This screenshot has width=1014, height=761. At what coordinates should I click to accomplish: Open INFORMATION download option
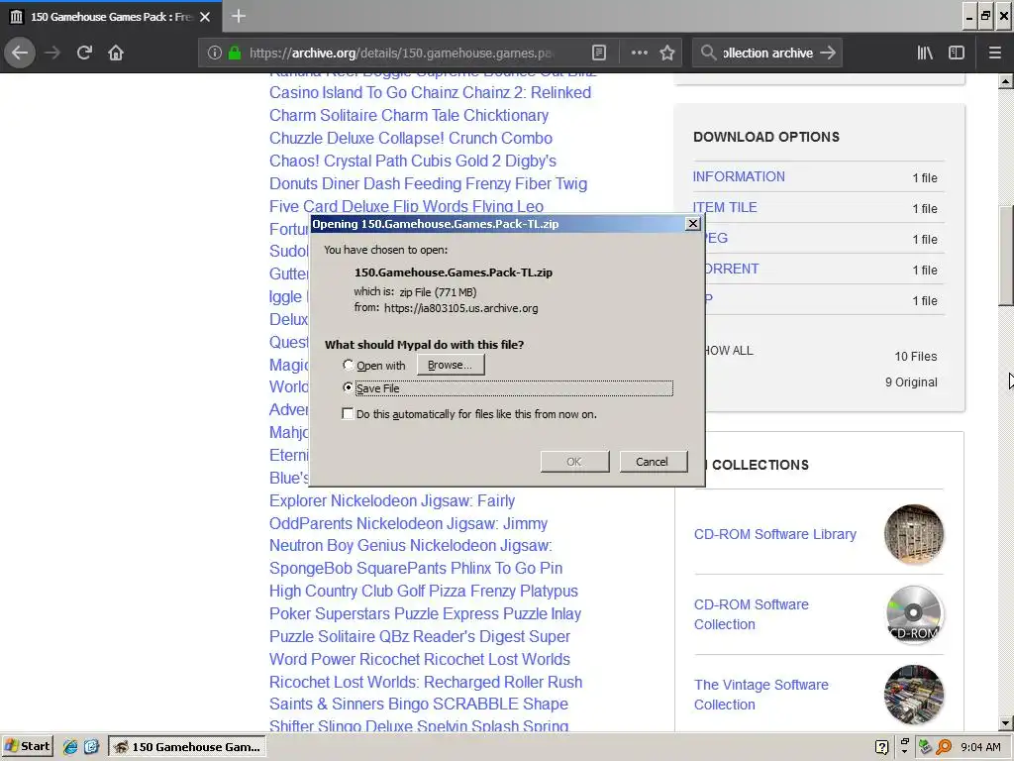click(x=739, y=176)
